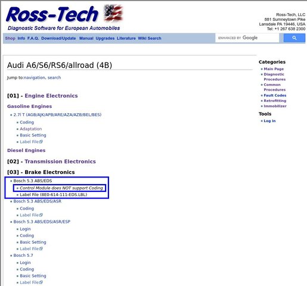Click the [03] - Brake Electronics heading
Viewport: 307px width, 286px height.
pyautogui.click(x=41, y=172)
